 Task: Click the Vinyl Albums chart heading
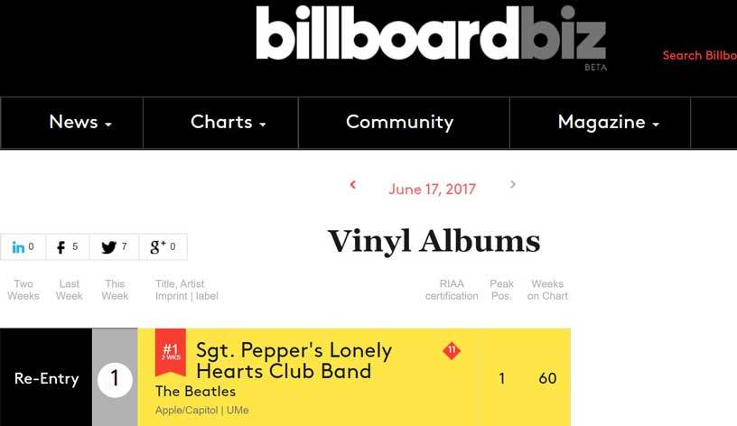pyautogui.click(x=434, y=241)
